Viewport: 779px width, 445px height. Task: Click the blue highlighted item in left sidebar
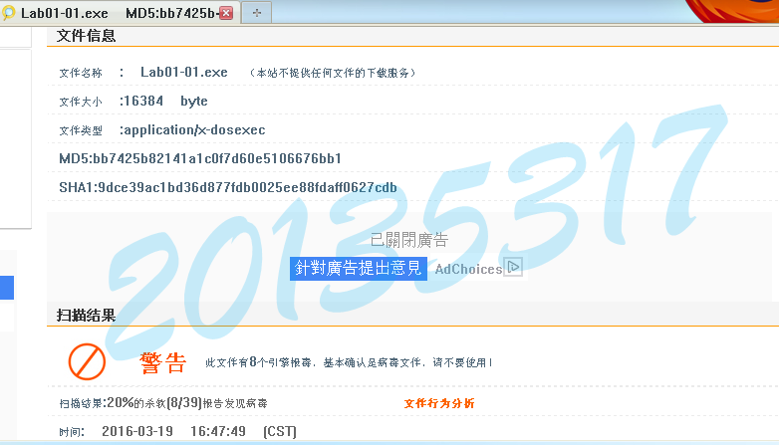coord(6,288)
